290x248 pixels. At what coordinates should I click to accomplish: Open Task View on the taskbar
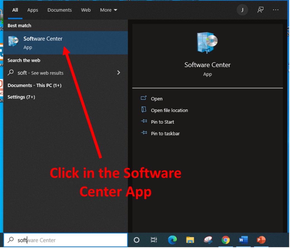[154, 240]
